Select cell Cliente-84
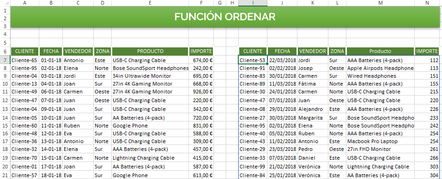This screenshot has width=442, height=179. click(x=253, y=175)
